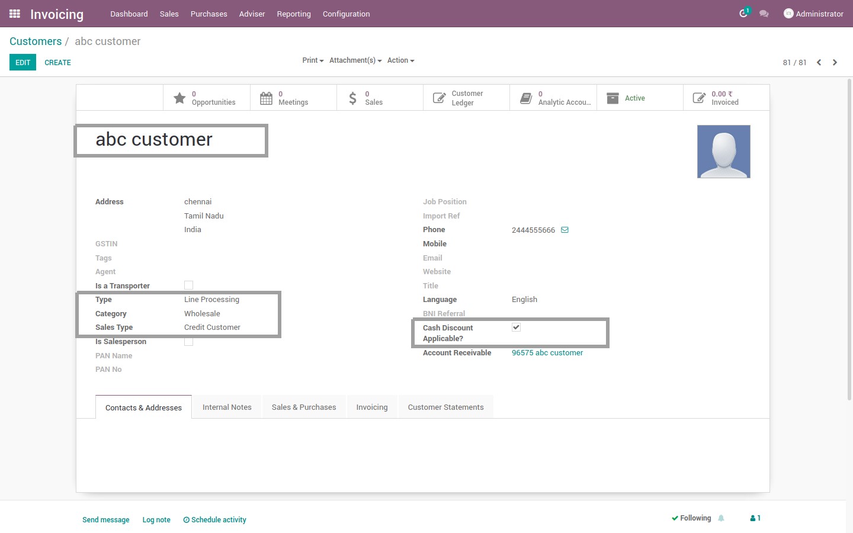Click the activities clock icon in navbar
Screen dimensions: 853x533
[743, 14]
